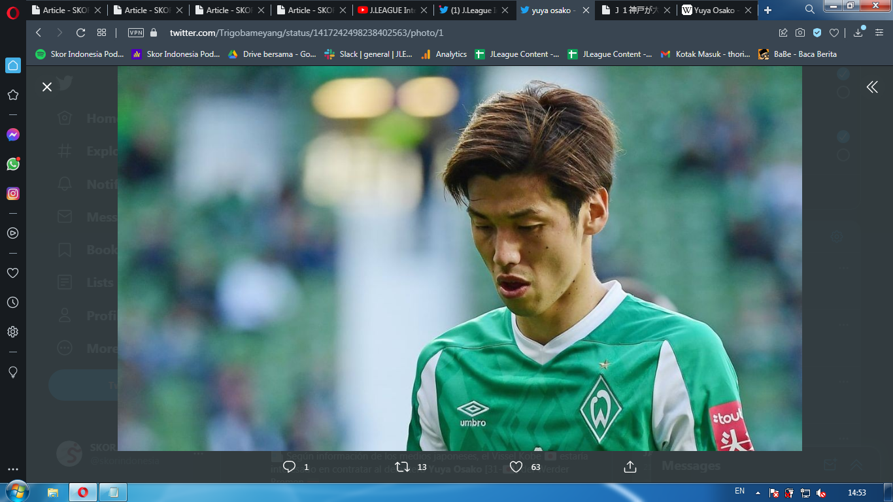Open Slack general bookmark
The image size is (893, 502).
[368, 54]
